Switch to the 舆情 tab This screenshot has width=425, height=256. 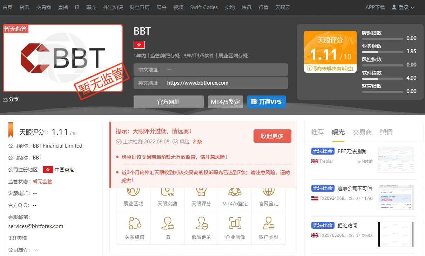tap(386, 132)
